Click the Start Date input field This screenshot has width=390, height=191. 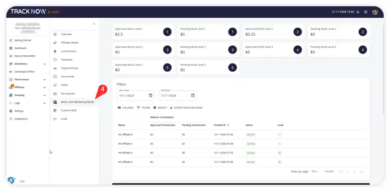click(x=136, y=96)
